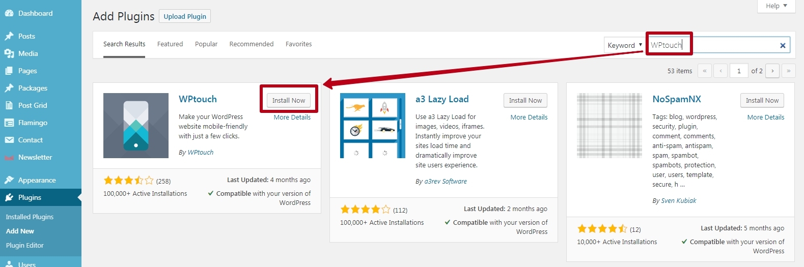Click the Post Grid icon
The height and width of the screenshot is (267, 804).
point(9,105)
